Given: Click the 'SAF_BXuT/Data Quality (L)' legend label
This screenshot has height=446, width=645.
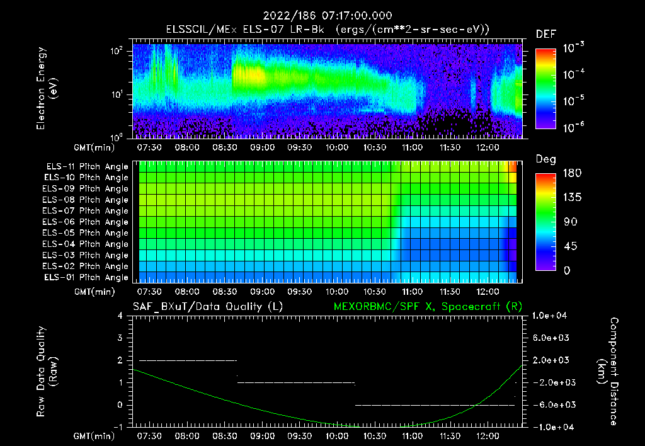Looking at the screenshot, I should click(x=208, y=307).
